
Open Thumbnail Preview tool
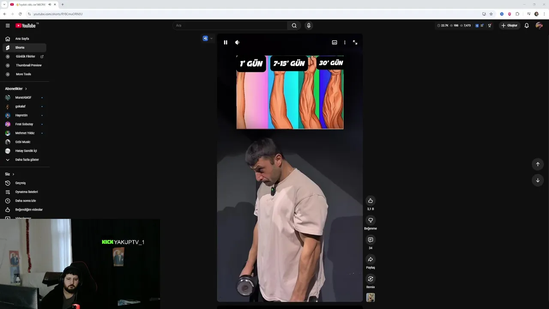click(x=24, y=65)
